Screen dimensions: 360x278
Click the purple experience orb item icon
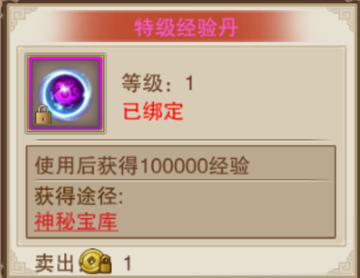(x=65, y=94)
